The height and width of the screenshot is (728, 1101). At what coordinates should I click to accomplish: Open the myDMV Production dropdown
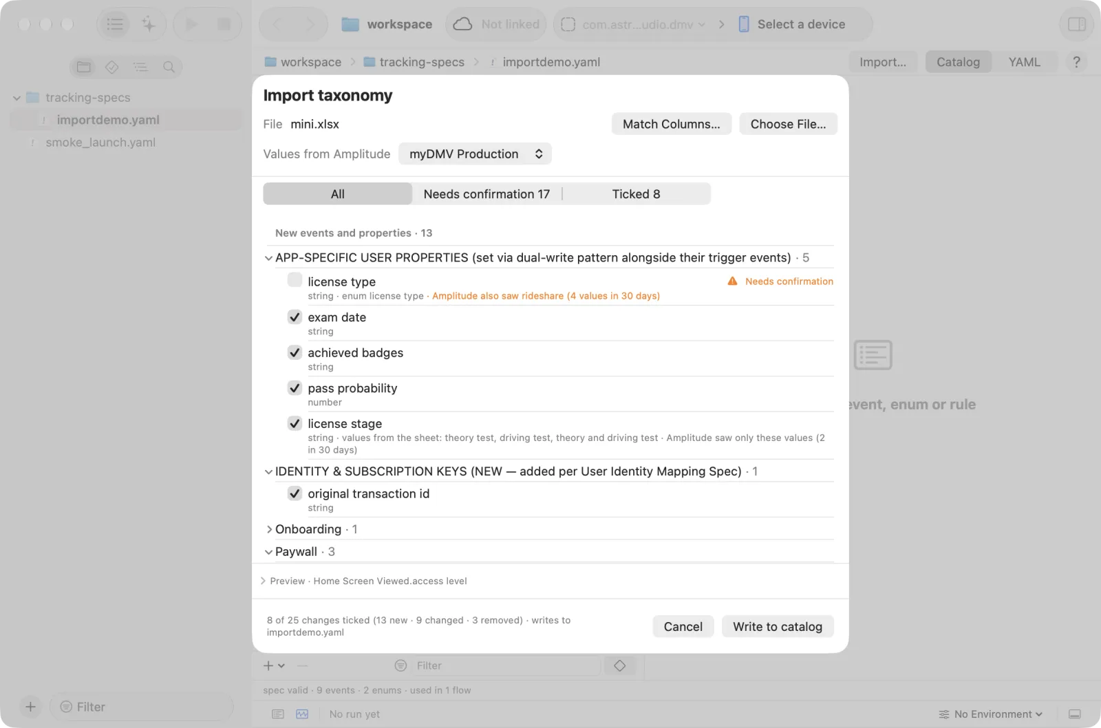tap(475, 153)
